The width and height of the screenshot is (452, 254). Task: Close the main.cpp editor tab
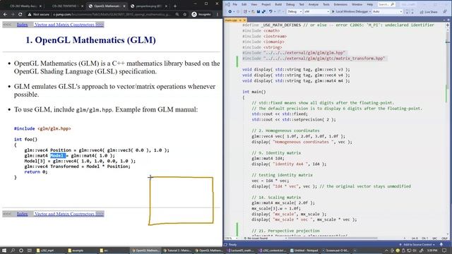(x=244, y=20)
